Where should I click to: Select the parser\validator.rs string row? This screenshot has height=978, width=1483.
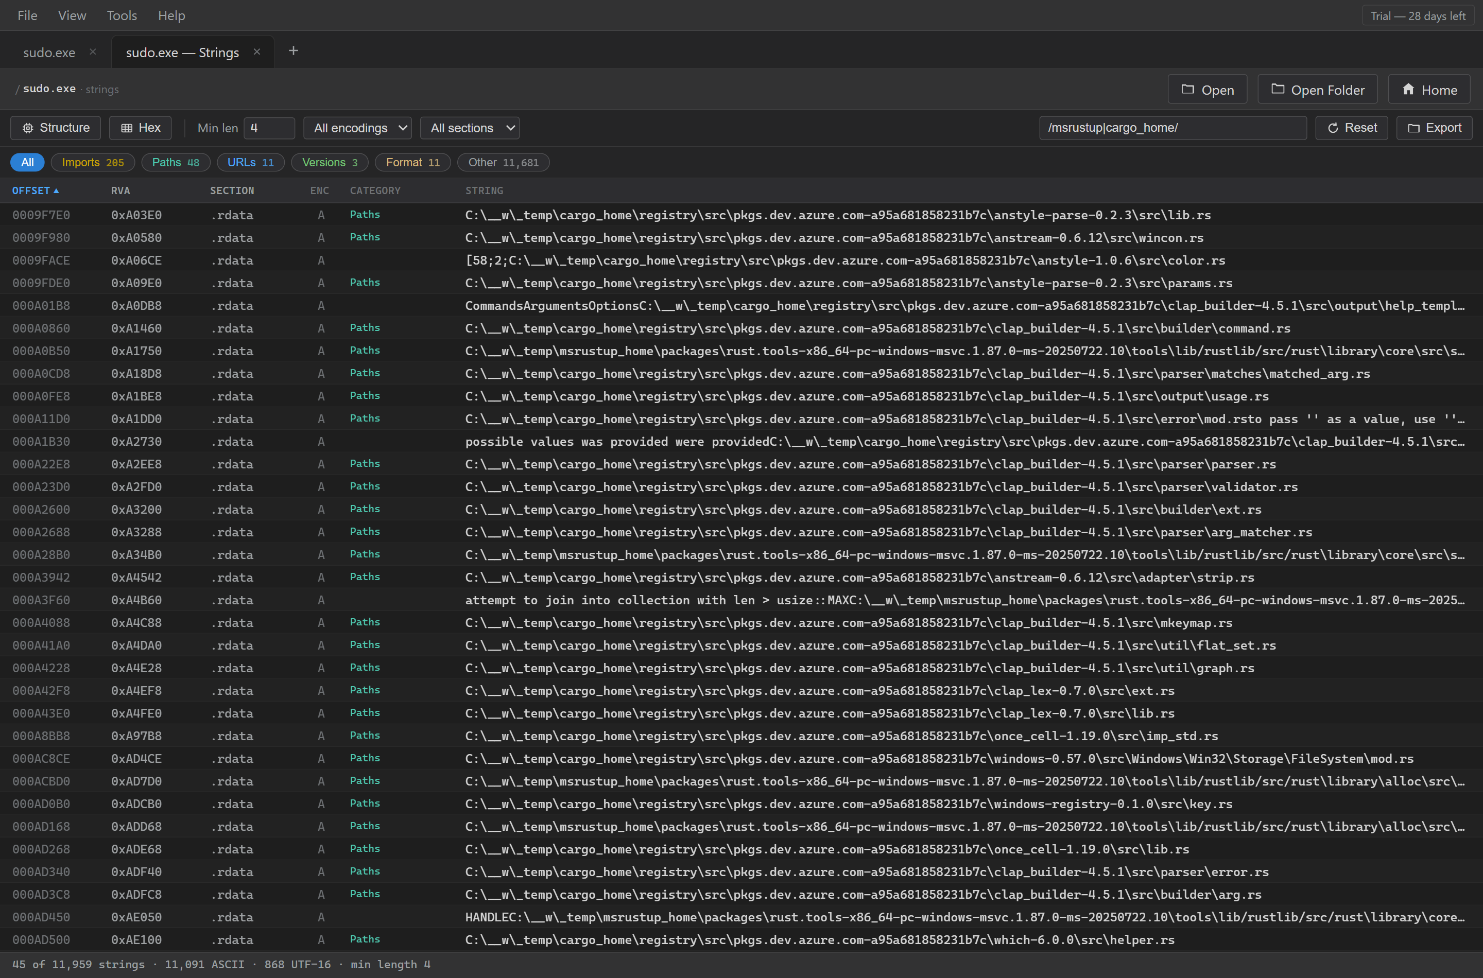(741, 486)
